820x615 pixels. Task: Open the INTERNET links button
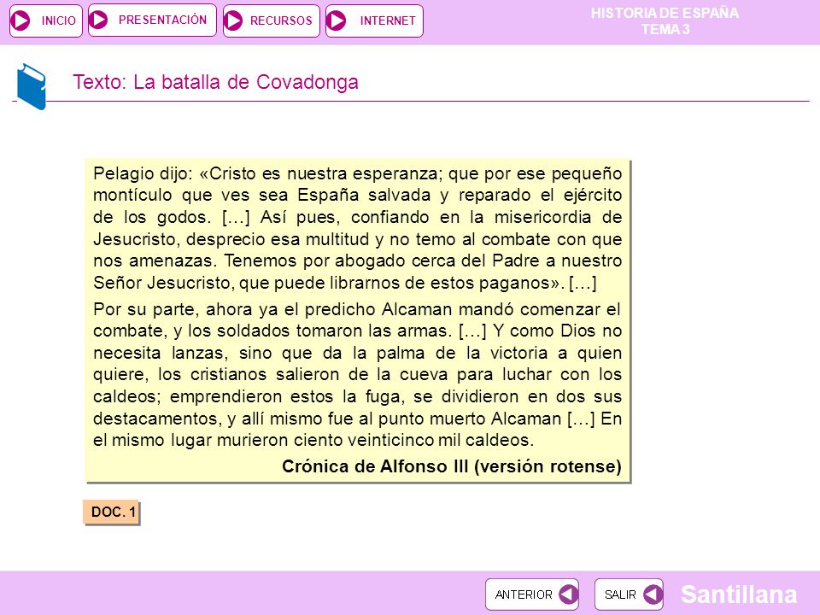pos(374,20)
